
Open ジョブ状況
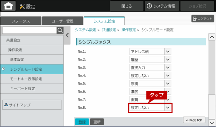tap(197, 6)
